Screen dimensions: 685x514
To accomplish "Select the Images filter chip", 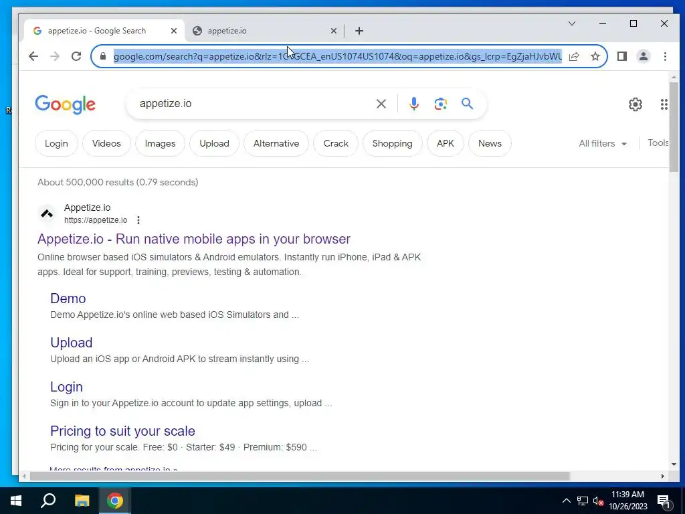I will 160,143.
